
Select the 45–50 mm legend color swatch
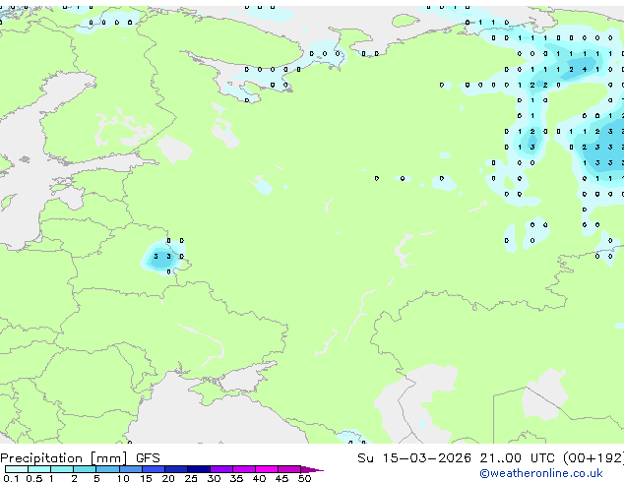coord(289,469)
